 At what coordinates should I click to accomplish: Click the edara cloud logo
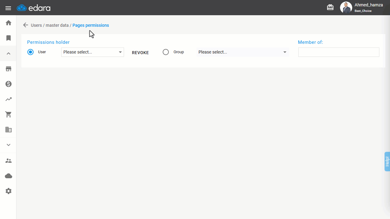[x=34, y=8]
